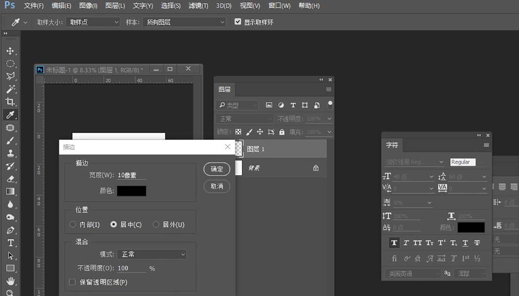
Task: Toggle faux bold in Character panel
Action: pyautogui.click(x=394, y=243)
